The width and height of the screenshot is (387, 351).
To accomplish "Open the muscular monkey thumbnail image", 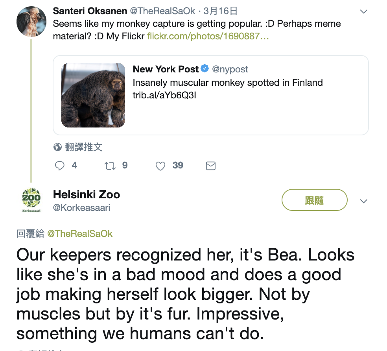I will pos(93,95).
